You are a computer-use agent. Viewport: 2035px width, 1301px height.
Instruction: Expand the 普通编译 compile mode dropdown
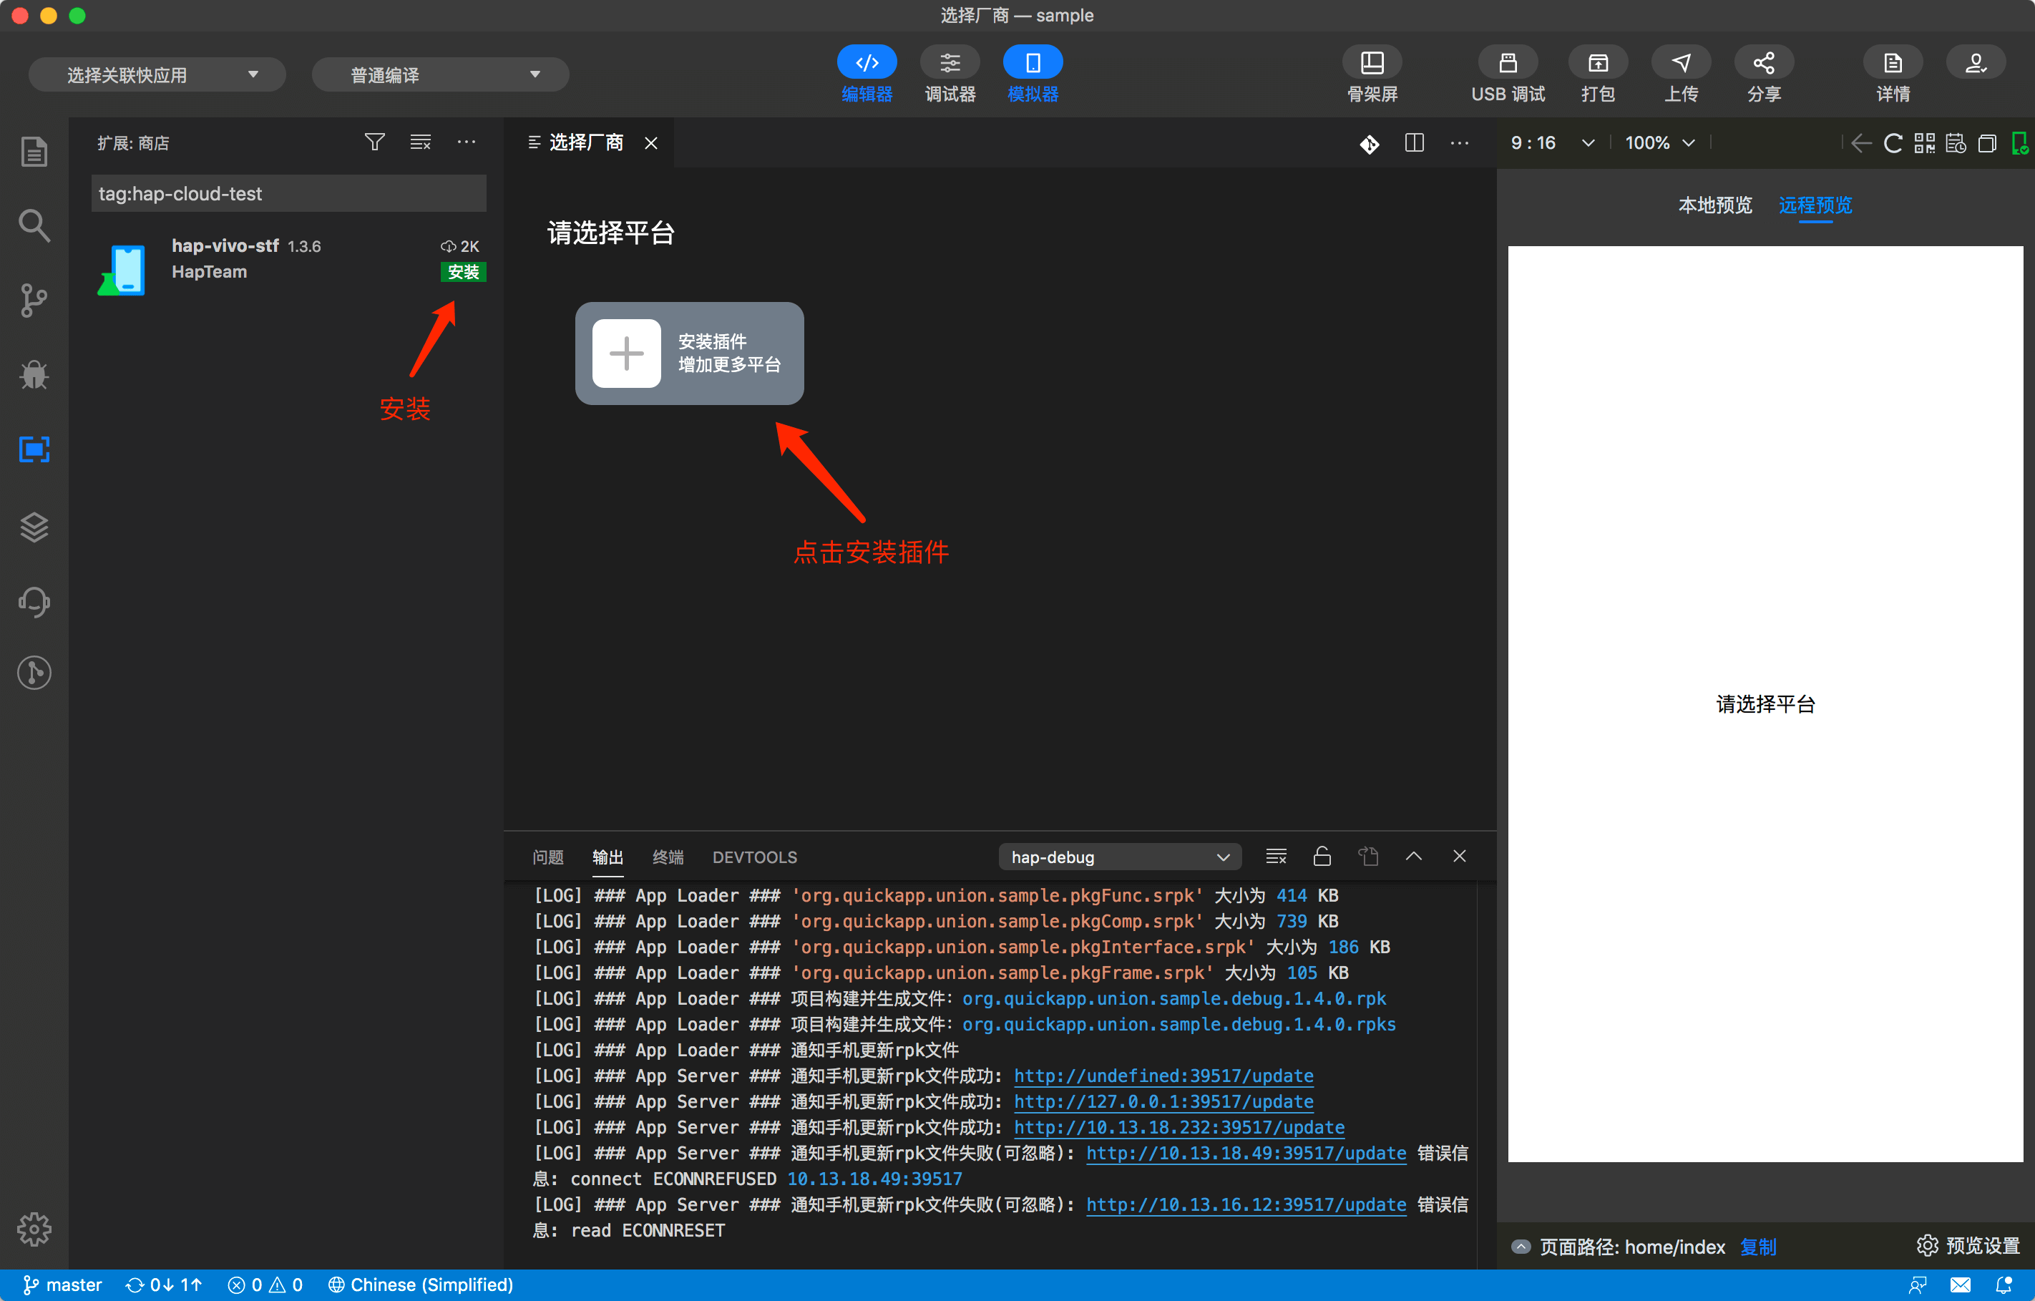[x=440, y=75]
